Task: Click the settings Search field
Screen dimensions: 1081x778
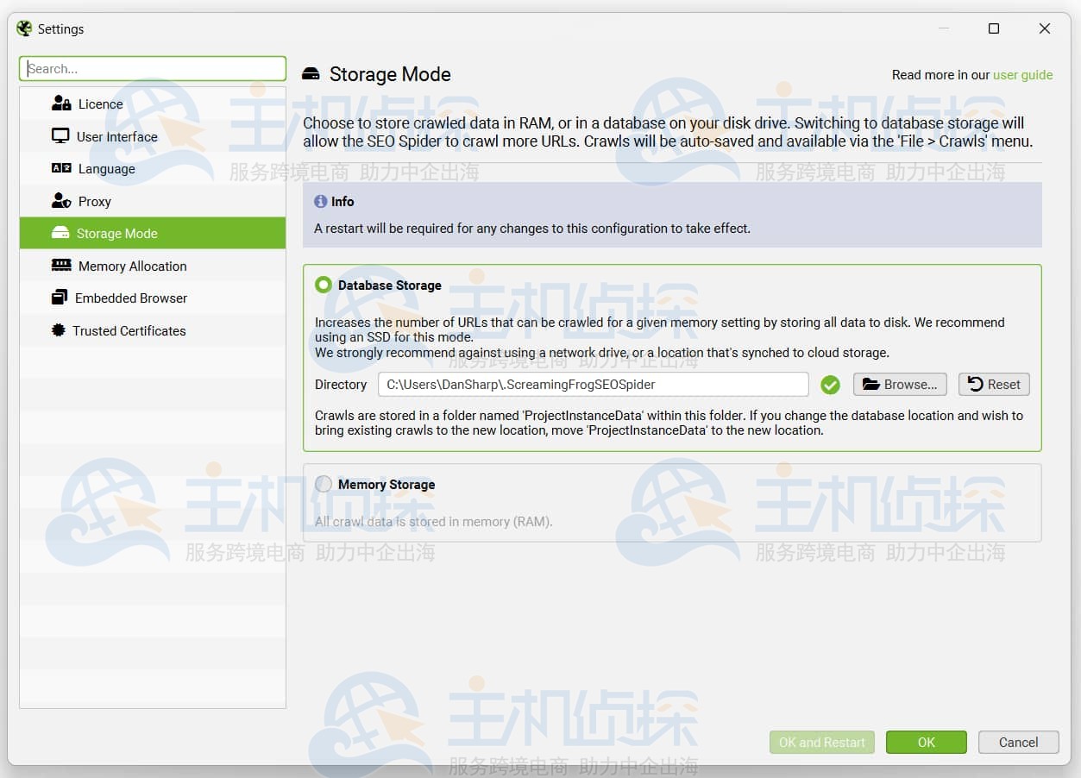Action: [x=153, y=69]
